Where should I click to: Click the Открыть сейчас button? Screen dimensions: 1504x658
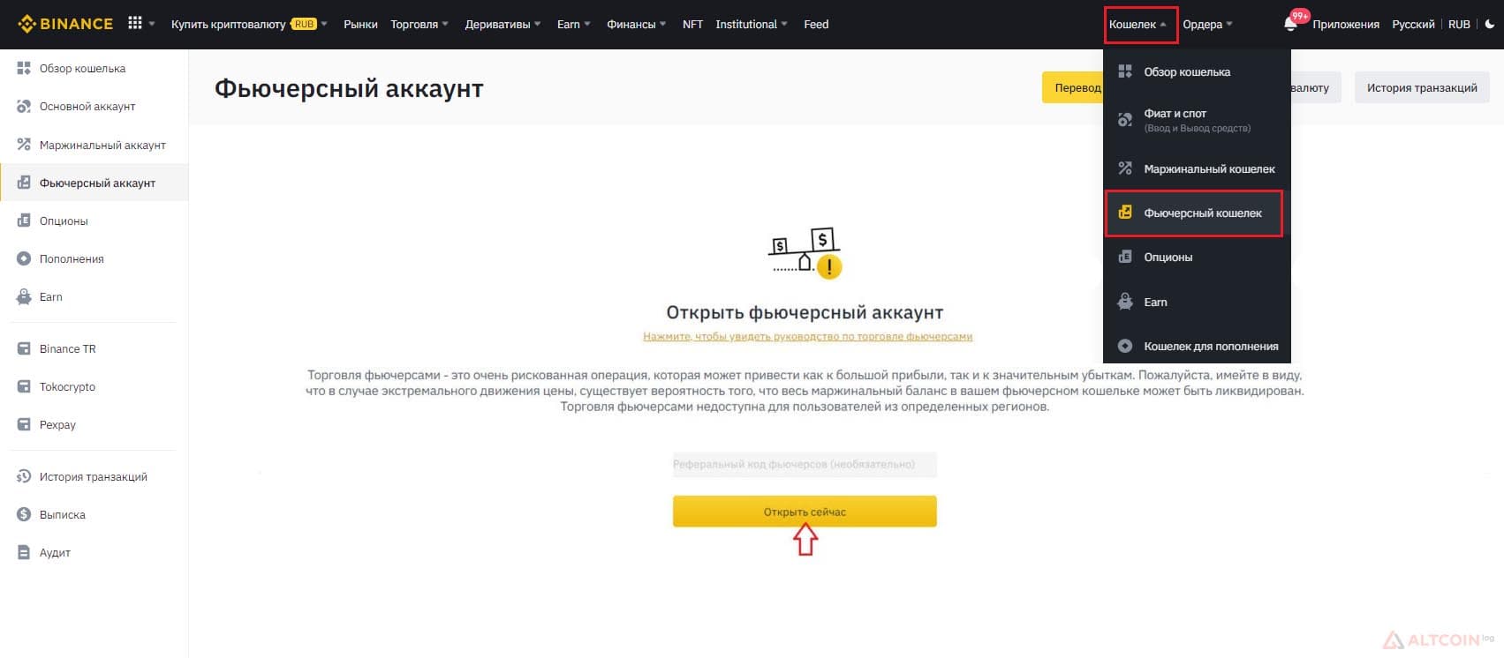coord(805,512)
